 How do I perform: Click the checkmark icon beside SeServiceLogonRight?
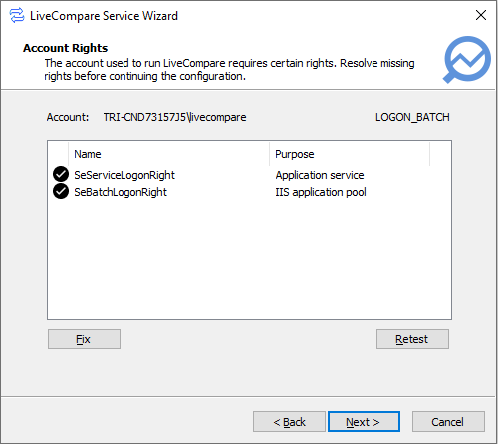pyautogui.click(x=61, y=174)
